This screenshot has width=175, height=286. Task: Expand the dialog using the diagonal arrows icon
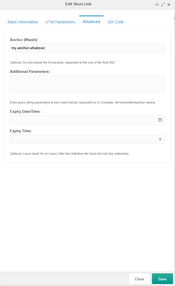(x=163, y=4)
